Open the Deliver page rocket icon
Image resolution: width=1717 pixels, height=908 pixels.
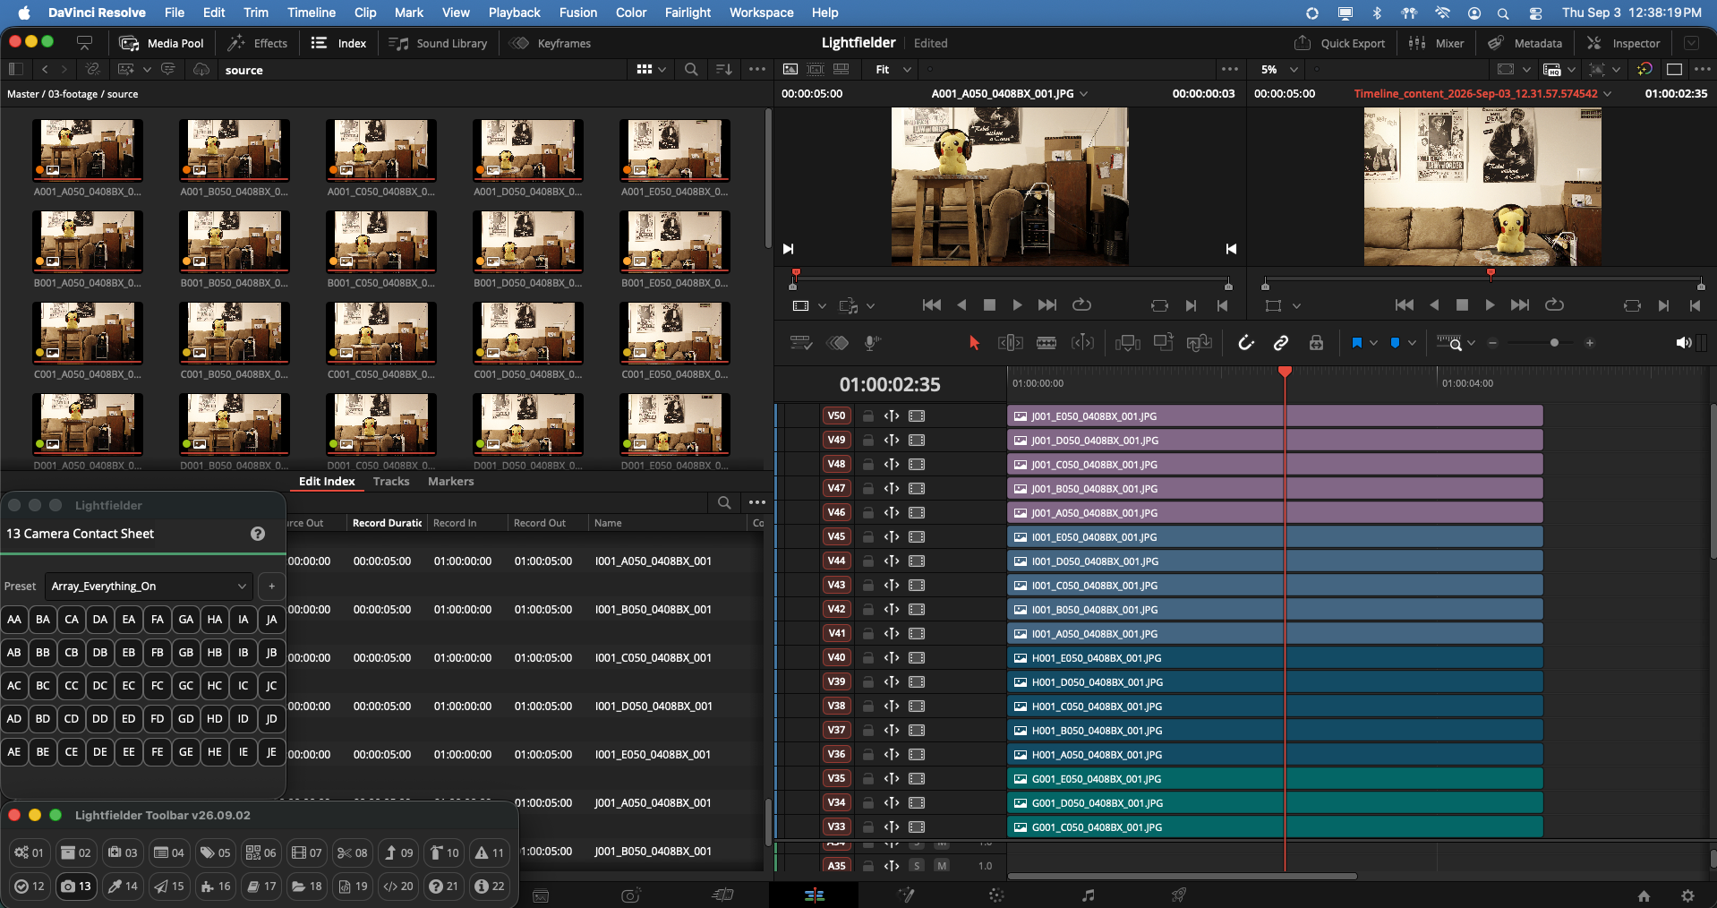[1179, 895]
